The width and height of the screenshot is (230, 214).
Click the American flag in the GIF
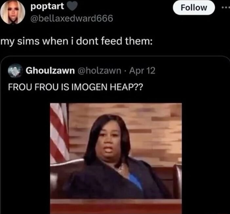tap(59, 133)
